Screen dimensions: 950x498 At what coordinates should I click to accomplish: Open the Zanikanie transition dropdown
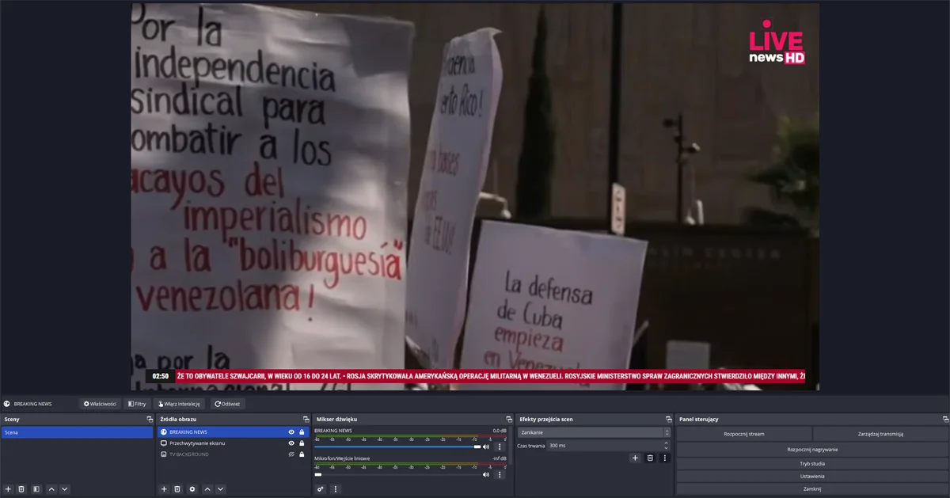594,432
